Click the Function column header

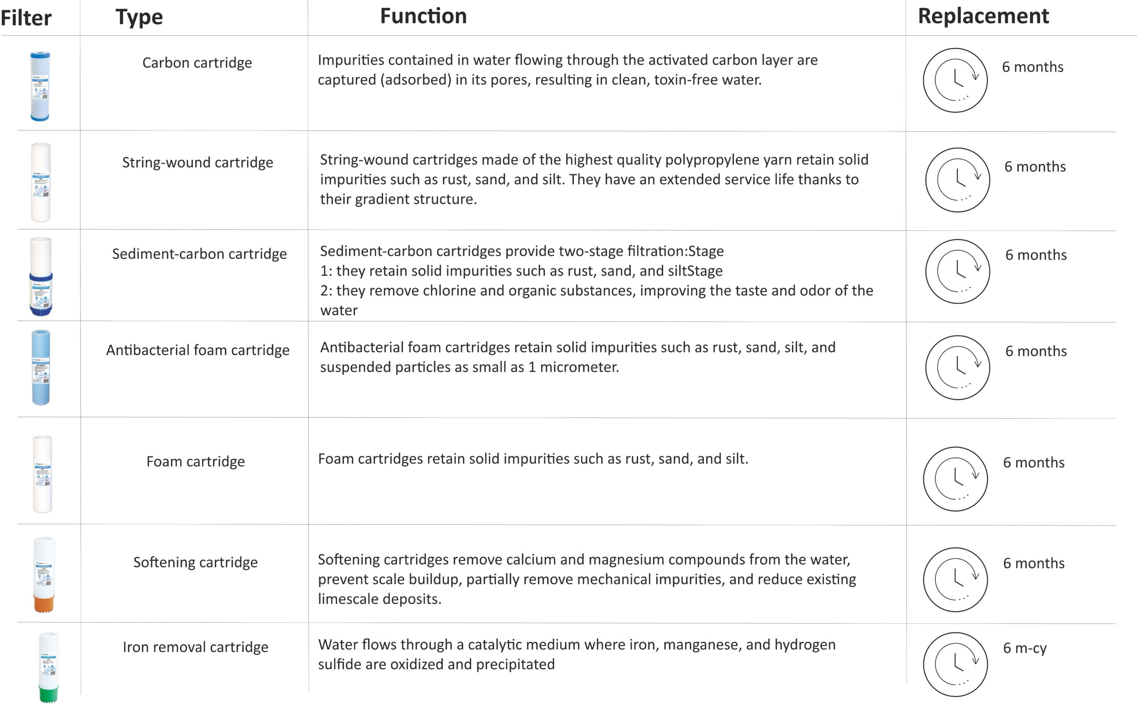click(x=423, y=16)
